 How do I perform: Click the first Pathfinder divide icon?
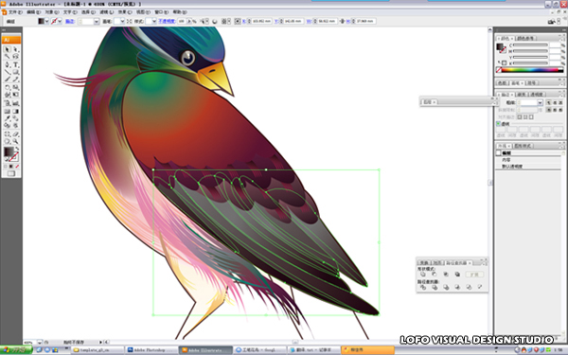tap(423, 287)
